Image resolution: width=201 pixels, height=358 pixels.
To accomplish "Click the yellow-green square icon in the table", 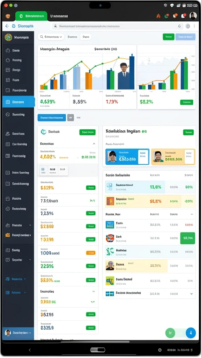I will point(110,281).
